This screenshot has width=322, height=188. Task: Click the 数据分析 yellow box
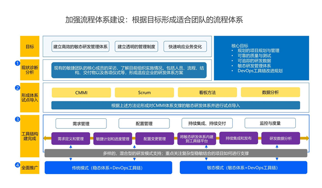coord(270,92)
